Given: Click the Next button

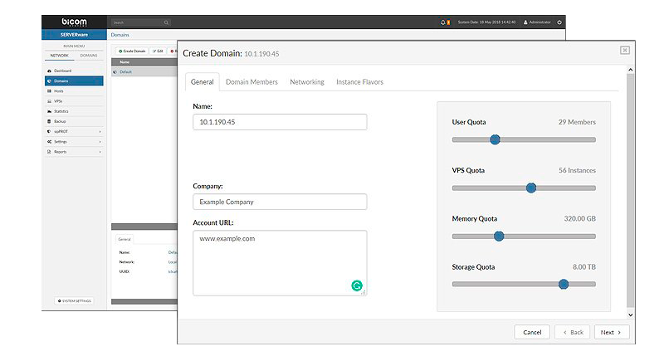Looking at the screenshot, I should point(611,332).
